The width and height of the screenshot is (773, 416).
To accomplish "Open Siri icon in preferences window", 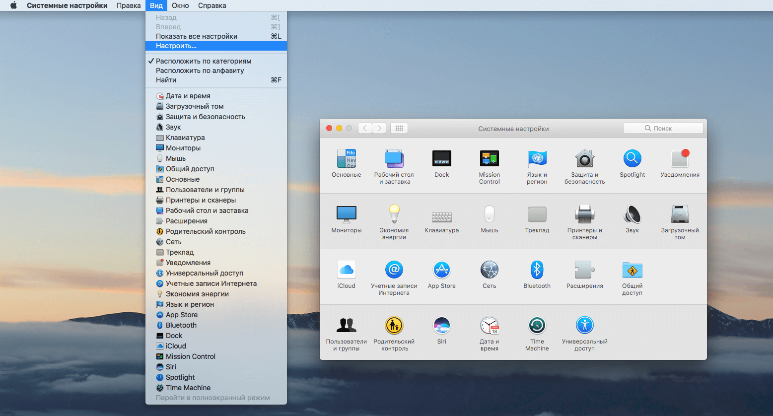I will coord(442,326).
